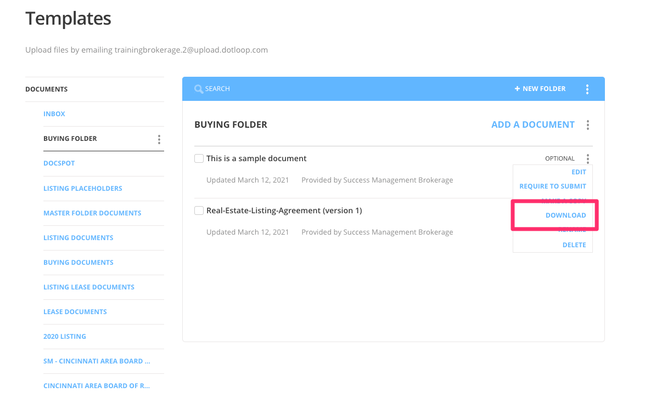Select the Real-Estate-Listing-Agreement checkbox
This screenshot has width=662, height=398.
(x=199, y=210)
